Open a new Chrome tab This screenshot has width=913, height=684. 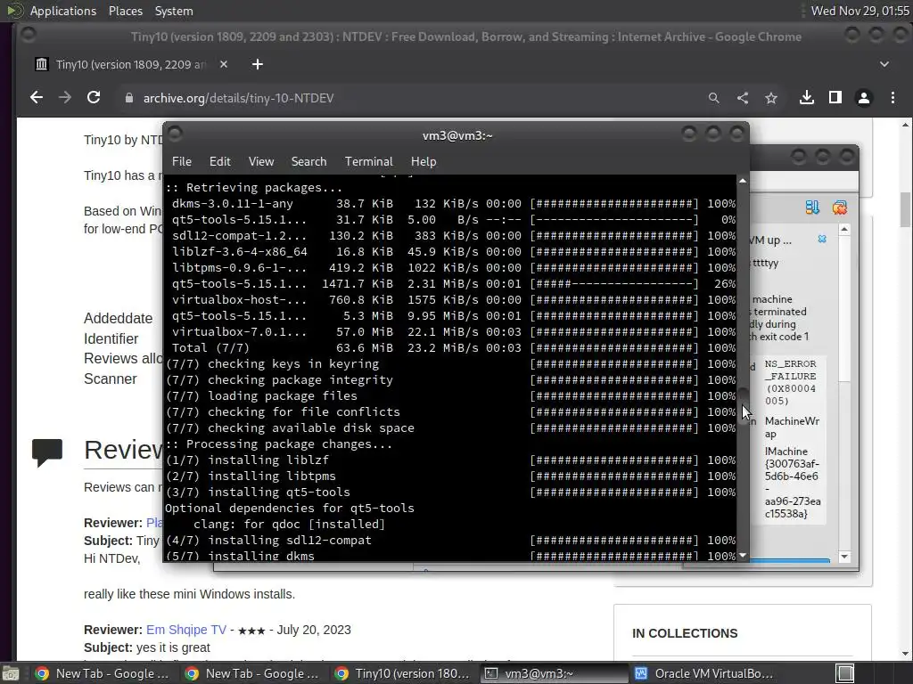pos(258,64)
